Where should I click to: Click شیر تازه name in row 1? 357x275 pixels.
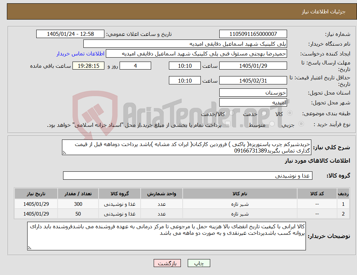coord(240,204)
